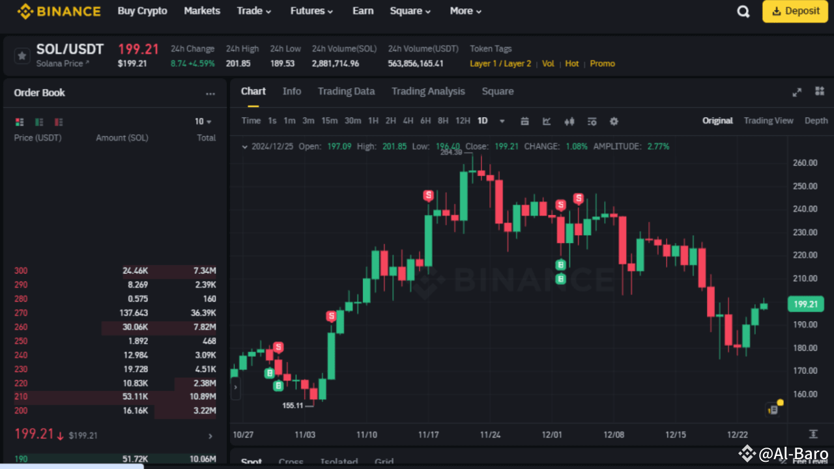
Task: Open the Solana Price link
Action: click(63, 63)
